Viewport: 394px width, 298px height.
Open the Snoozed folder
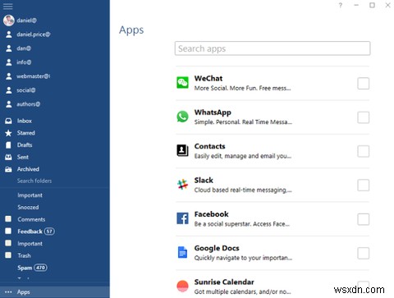(28, 207)
